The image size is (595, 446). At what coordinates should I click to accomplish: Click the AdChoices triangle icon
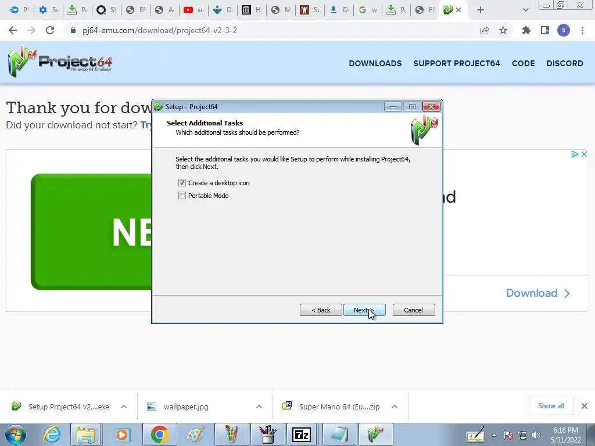pos(575,154)
